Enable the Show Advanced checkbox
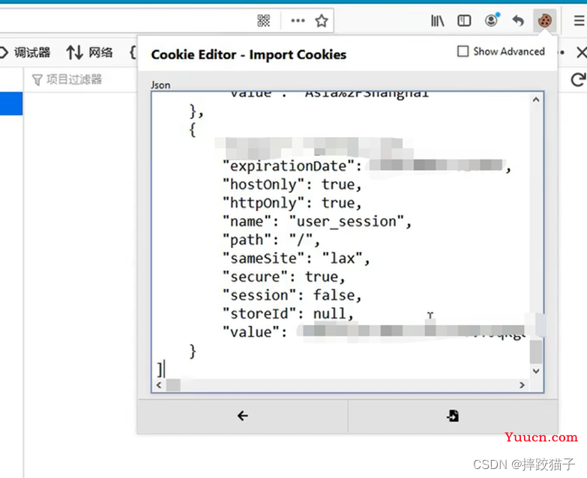This screenshot has width=587, height=478. pyautogui.click(x=463, y=51)
